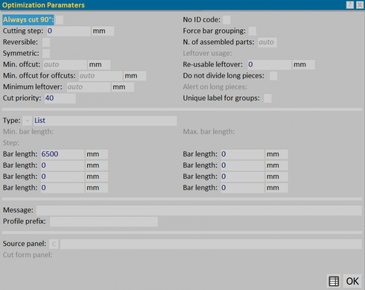The height and width of the screenshot is (290, 365).
Task: Check Do not divide long pieces
Action: (x=273, y=76)
